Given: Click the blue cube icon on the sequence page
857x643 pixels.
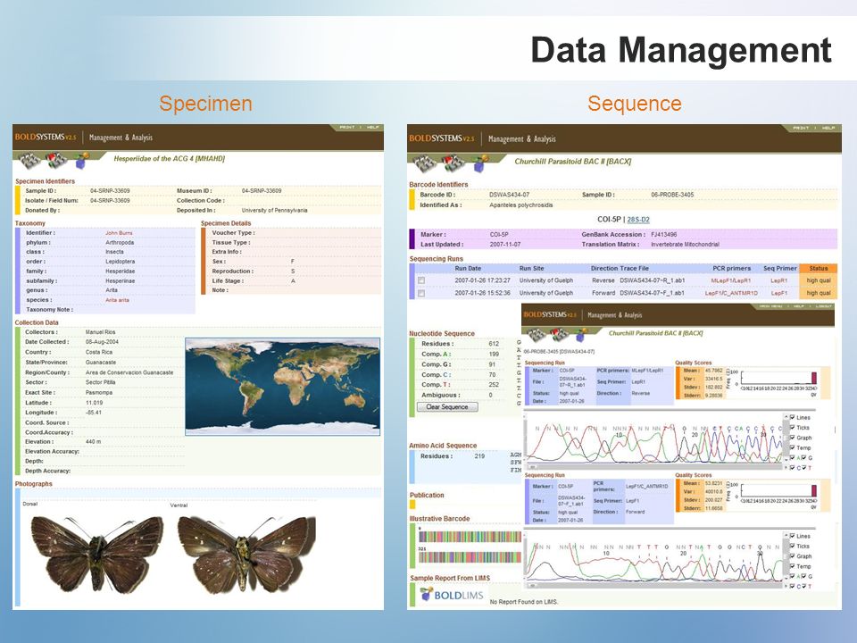Looking at the screenshot, I should pyautogui.click(x=481, y=163).
